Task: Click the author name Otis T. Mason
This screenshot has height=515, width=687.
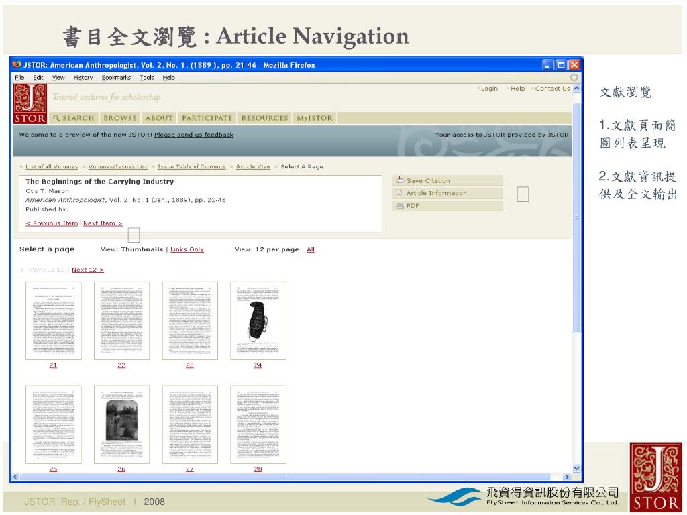Action: tap(48, 191)
